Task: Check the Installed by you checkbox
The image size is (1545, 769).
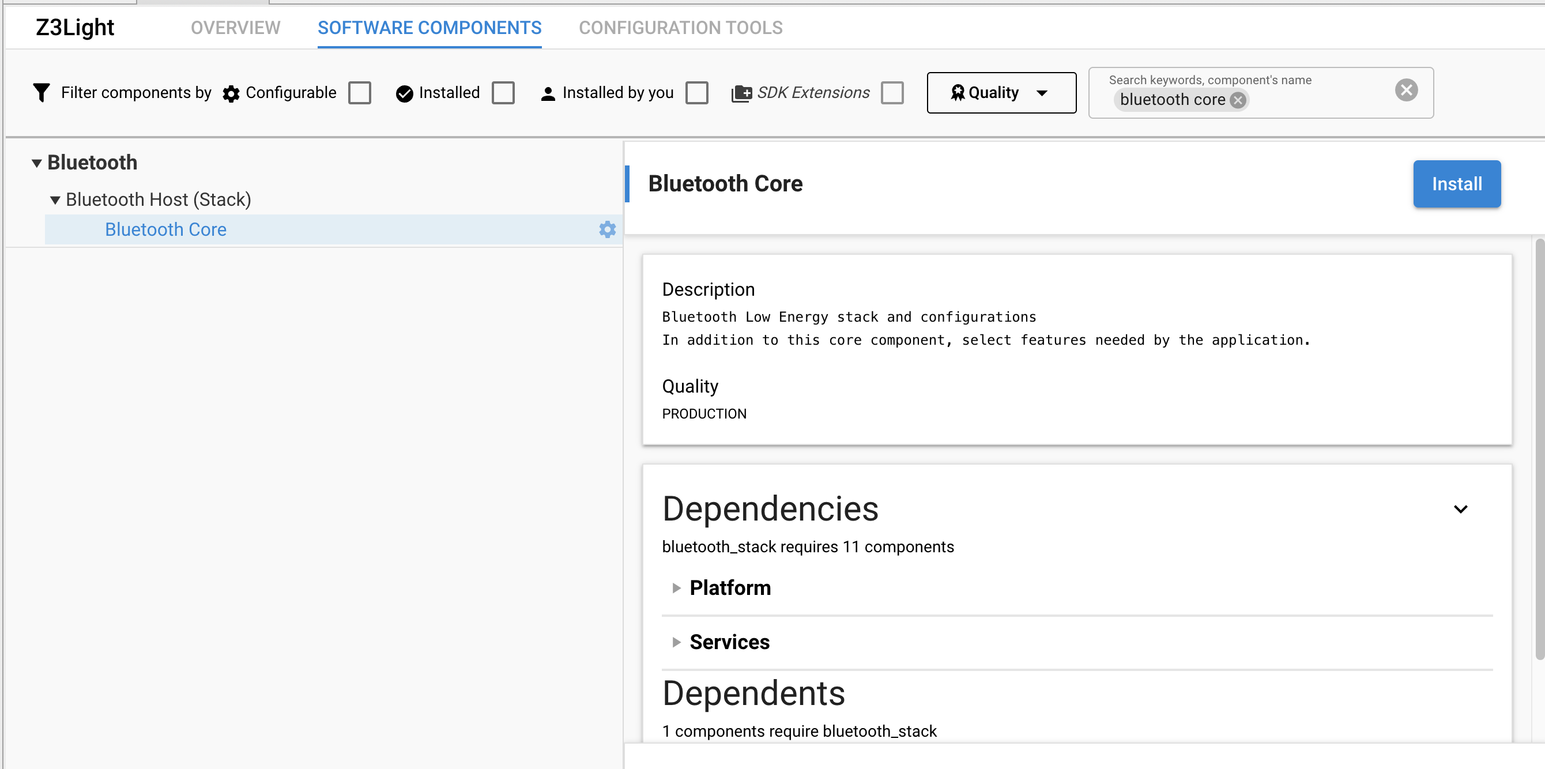Action: (697, 93)
